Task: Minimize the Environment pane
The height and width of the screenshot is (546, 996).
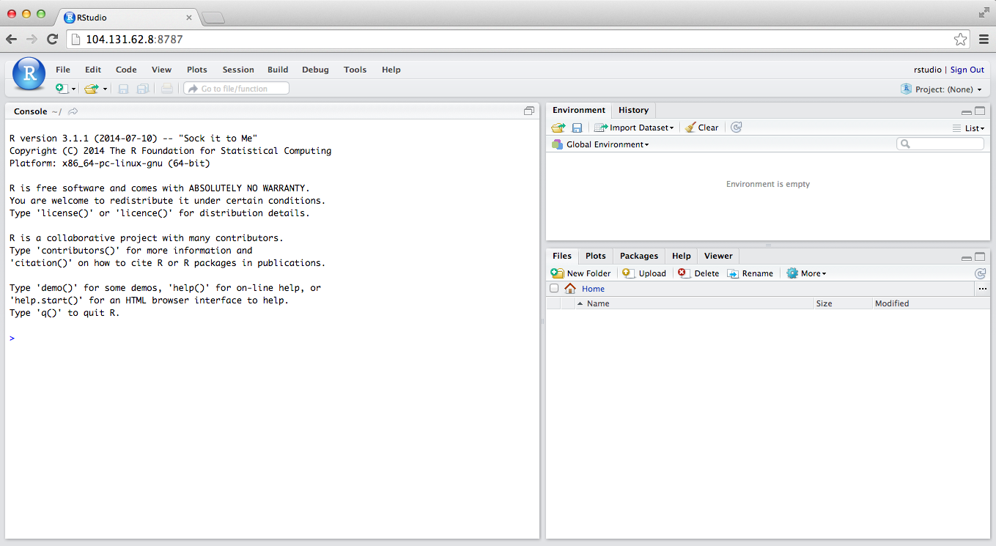Action: point(967,111)
